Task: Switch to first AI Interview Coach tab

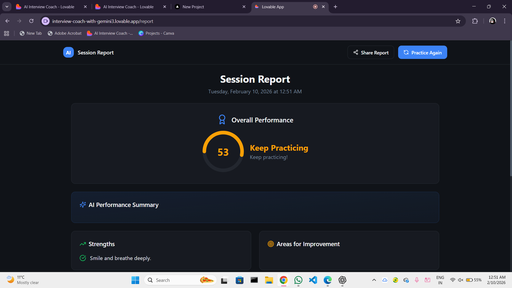Action: pyautogui.click(x=49, y=7)
